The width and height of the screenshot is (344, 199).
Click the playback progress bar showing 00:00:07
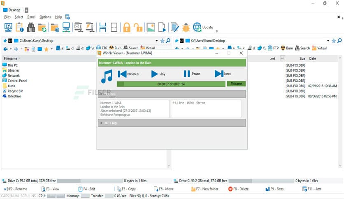[x=171, y=84]
